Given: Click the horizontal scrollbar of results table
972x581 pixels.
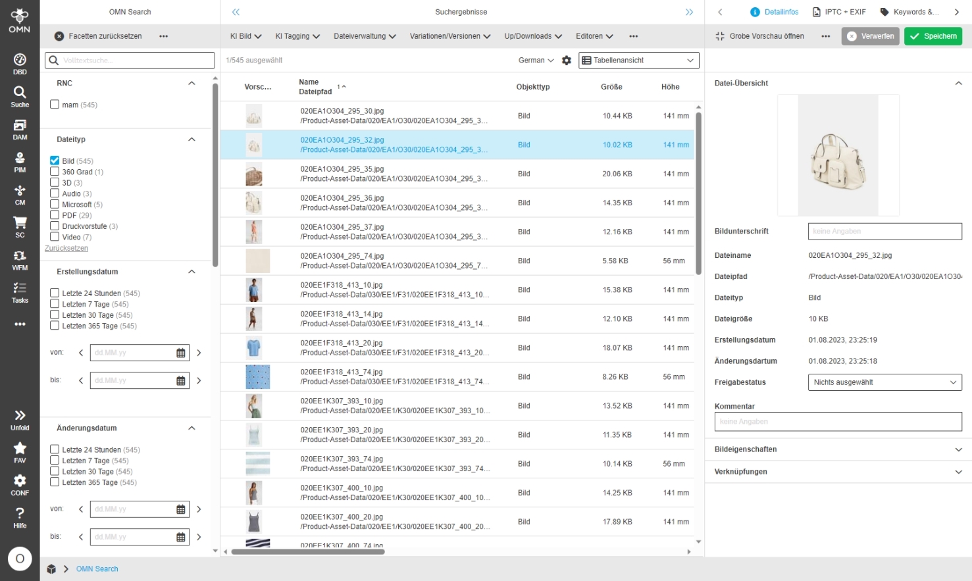Looking at the screenshot, I should 308,551.
